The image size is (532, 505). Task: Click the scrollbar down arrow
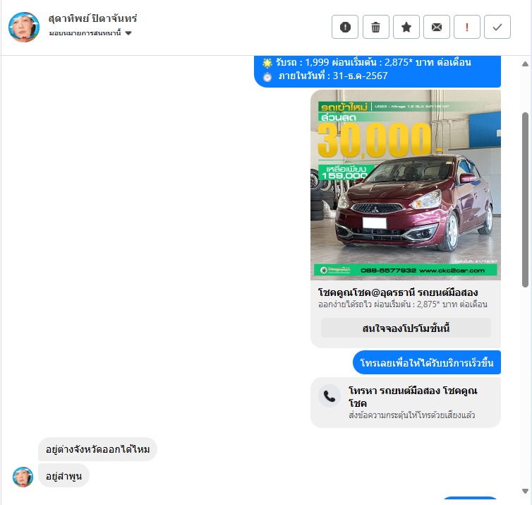(525, 491)
